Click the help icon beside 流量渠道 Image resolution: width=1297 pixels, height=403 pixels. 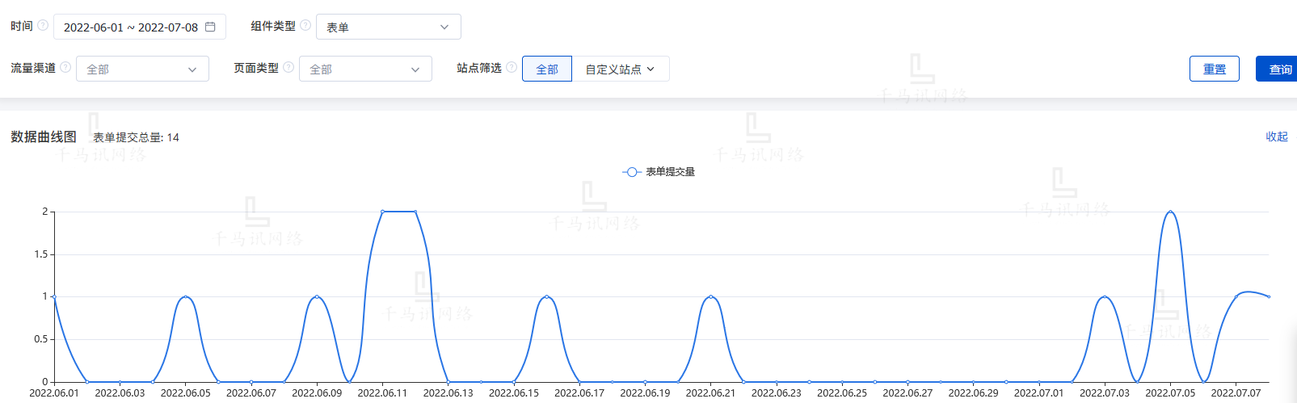click(65, 68)
